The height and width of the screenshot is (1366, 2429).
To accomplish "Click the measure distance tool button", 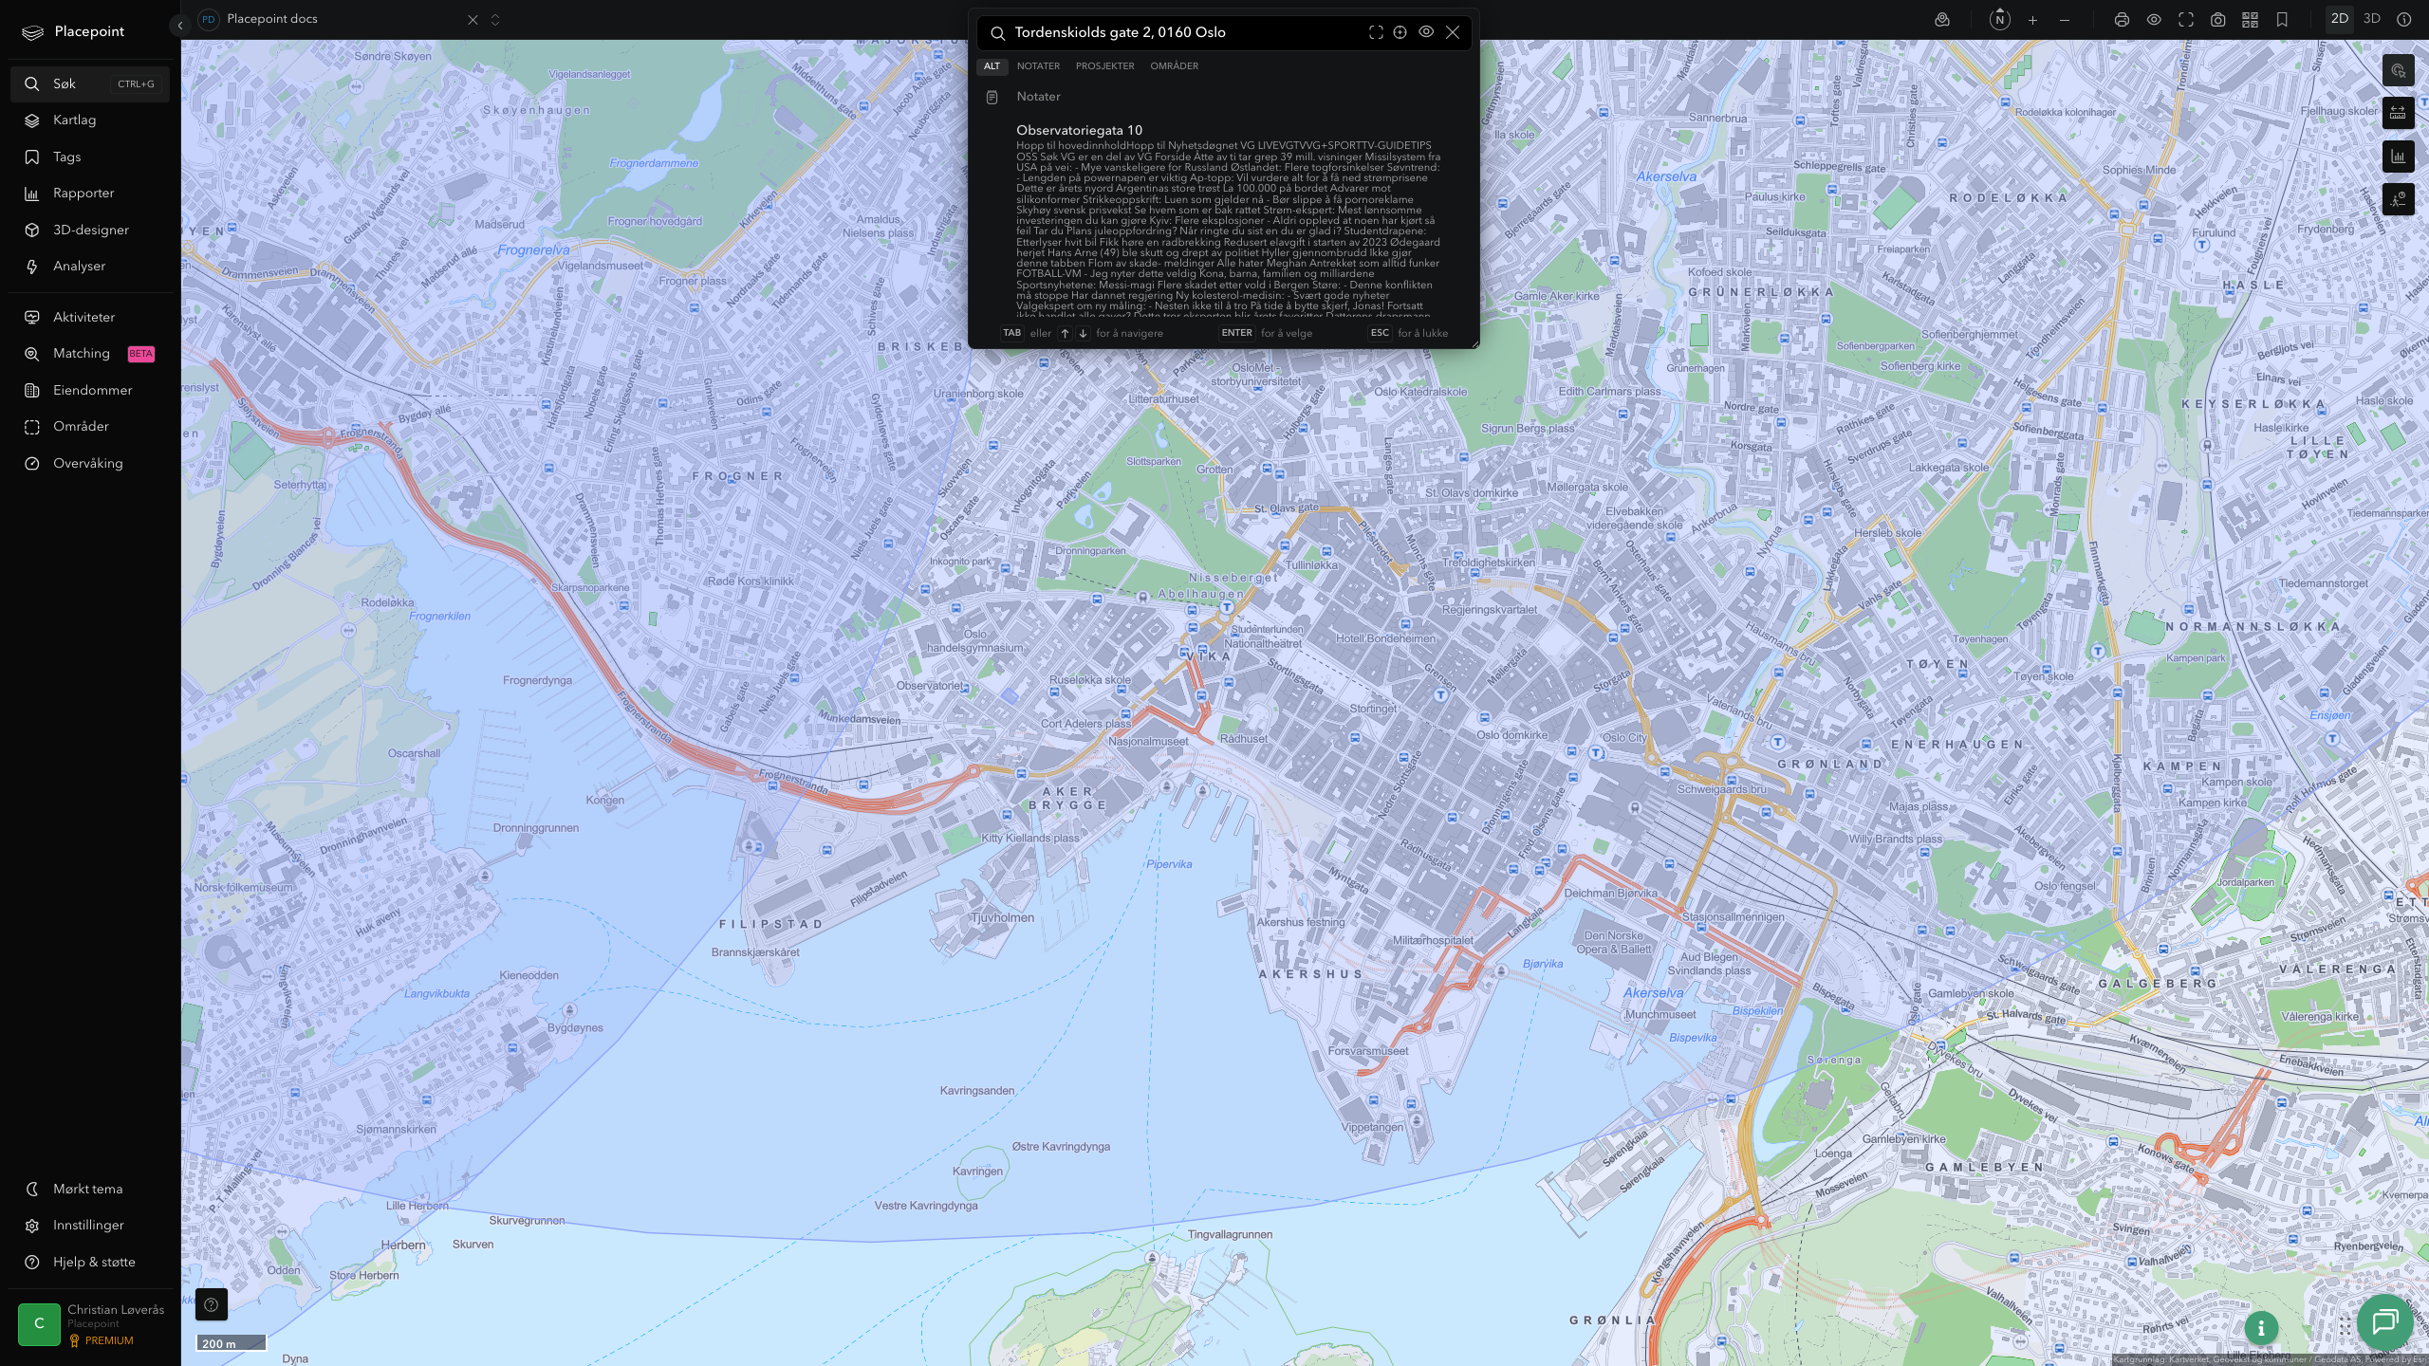I will point(2399,114).
